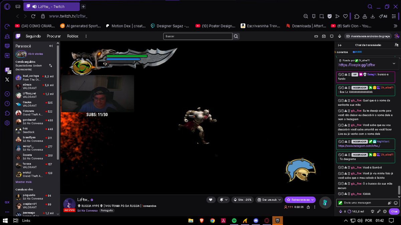
Task: Open GX Corner gamepad icon
Action: (18, 6)
